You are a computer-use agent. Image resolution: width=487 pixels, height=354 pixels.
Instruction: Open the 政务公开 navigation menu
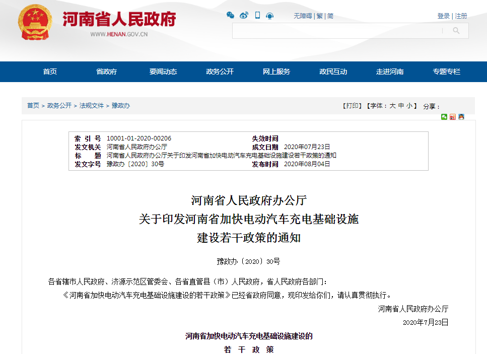pyautogui.click(x=220, y=72)
